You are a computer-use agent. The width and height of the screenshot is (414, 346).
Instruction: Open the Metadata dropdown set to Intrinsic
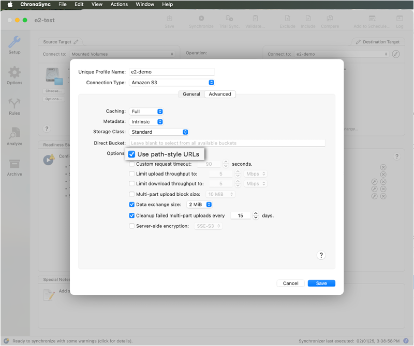pyautogui.click(x=146, y=122)
